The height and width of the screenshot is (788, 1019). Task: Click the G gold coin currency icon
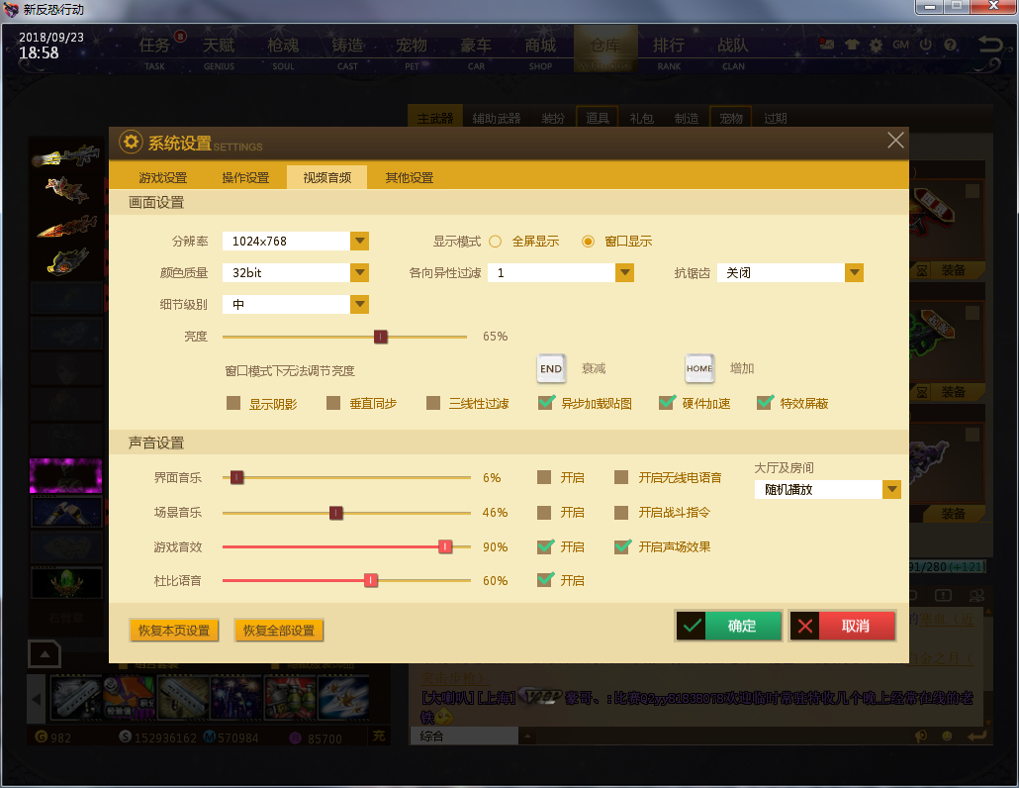tap(41, 737)
